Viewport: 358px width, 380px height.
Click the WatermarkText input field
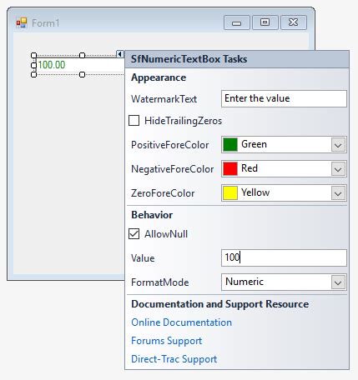coord(284,98)
